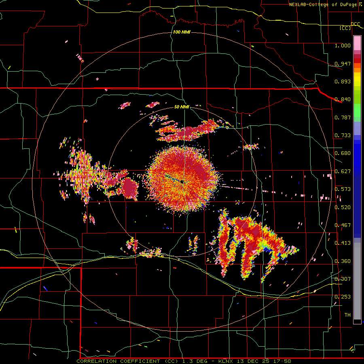
Task: Click the 0.893 color scale label
Action: pyautogui.click(x=343, y=81)
